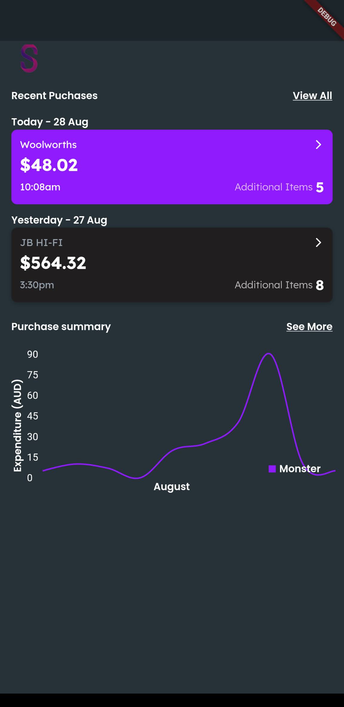Click the peak of the expenditure line

pos(268,354)
